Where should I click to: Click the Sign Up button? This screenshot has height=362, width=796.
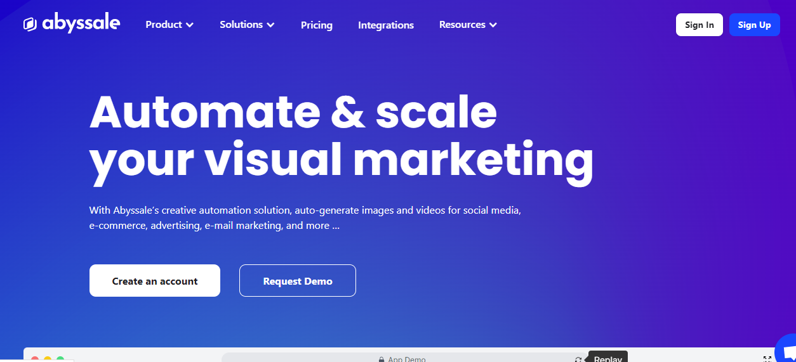755,25
